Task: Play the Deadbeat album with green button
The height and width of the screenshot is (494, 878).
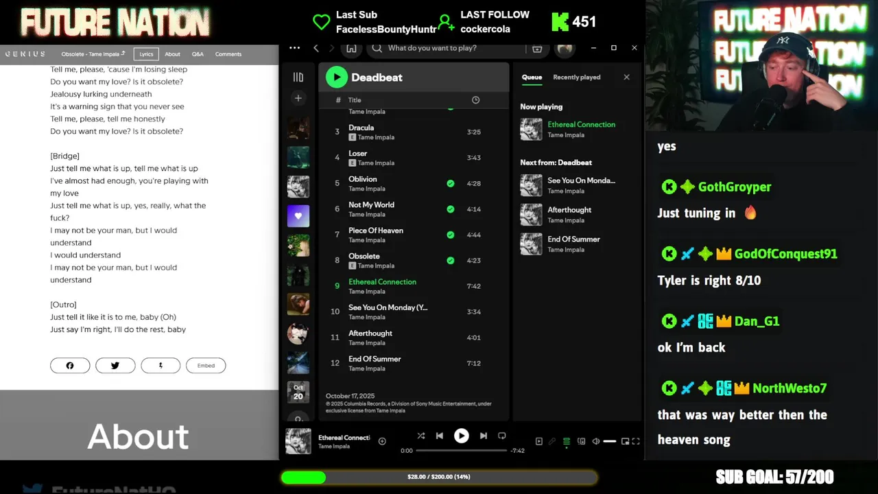Action: (336, 78)
